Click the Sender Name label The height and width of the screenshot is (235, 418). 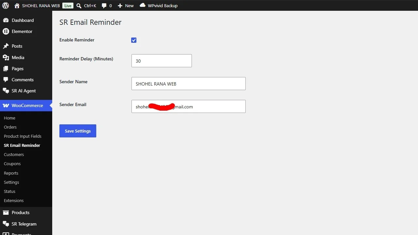click(x=73, y=82)
